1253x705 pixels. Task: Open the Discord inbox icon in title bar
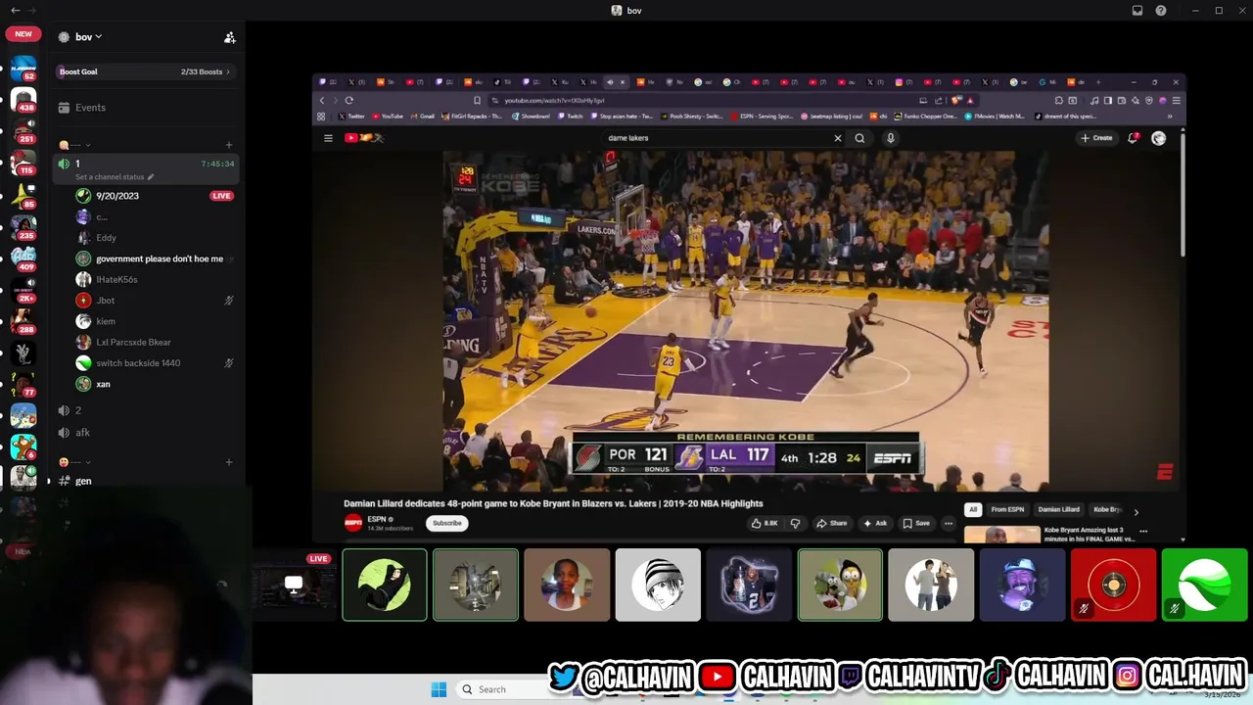click(1137, 11)
